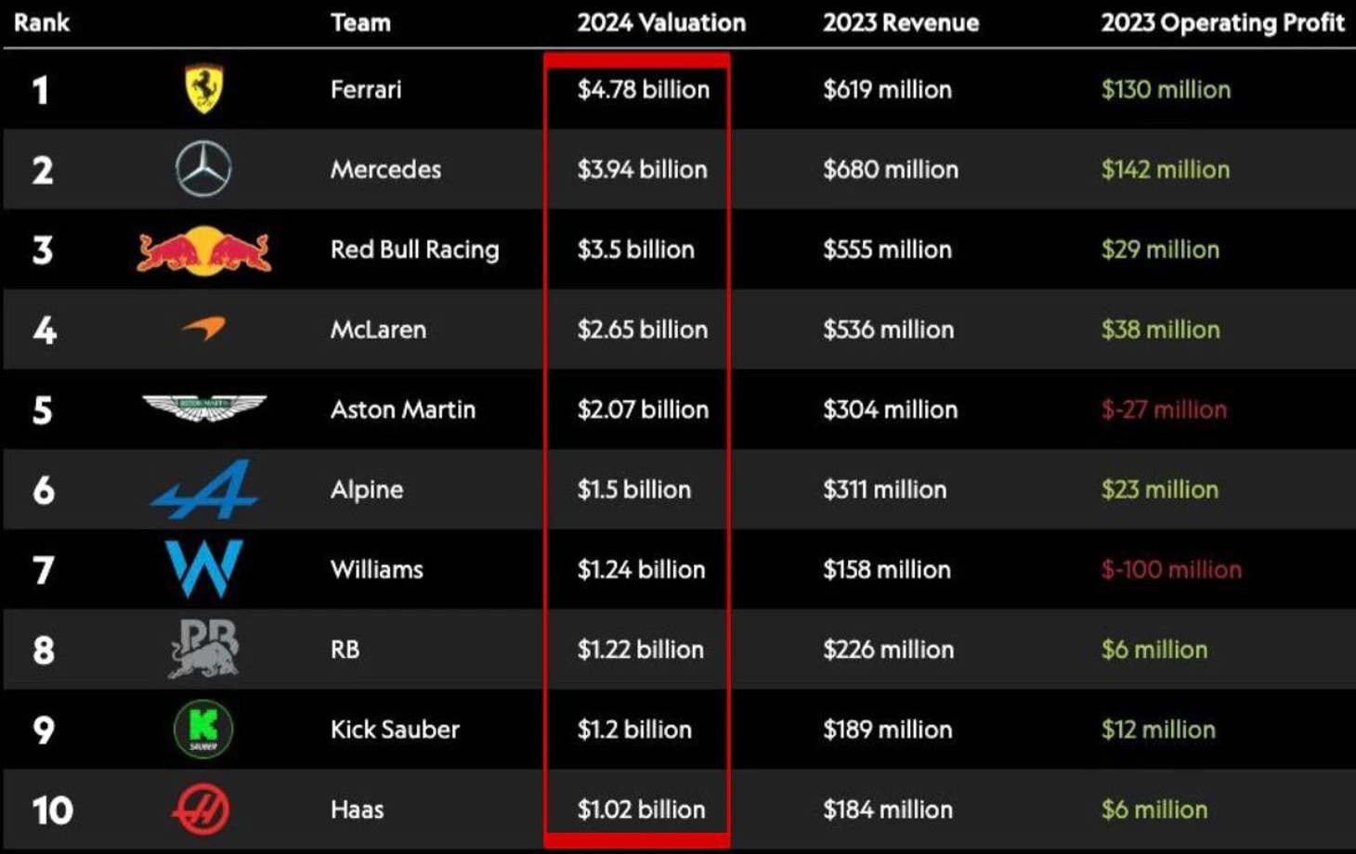Image resolution: width=1356 pixels, height=854 pixels.
Task: Click the Mercedes three-pointed star logo
Action: pos(203,169)
